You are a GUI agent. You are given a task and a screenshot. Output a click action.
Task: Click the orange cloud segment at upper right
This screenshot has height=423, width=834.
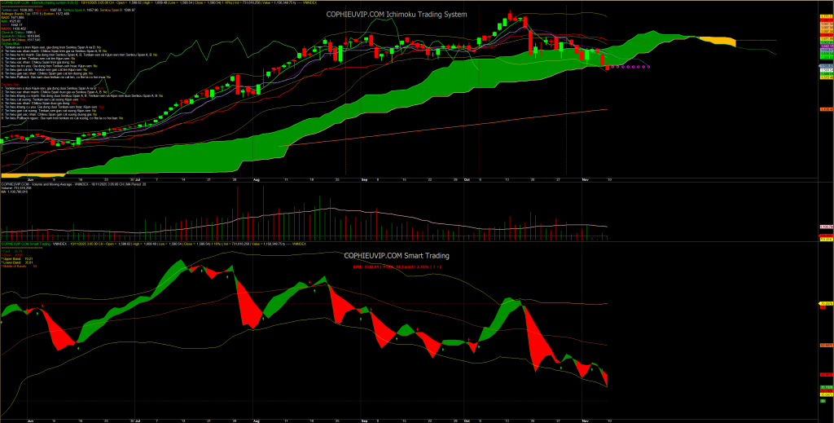pos(716,39)
